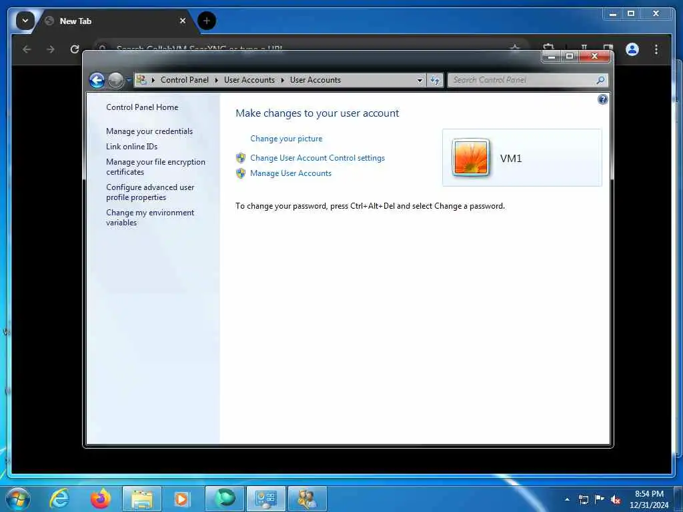
Task: Click the Forward arrow in Control Panel
Action: click(115, 80)
